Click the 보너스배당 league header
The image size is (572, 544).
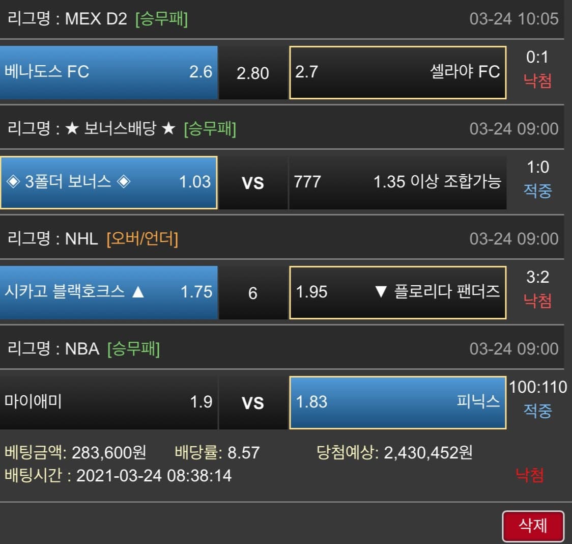[120, 129]
